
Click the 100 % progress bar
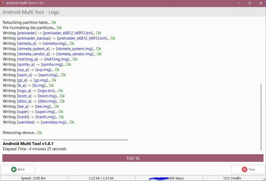click(x=133, y=158)
